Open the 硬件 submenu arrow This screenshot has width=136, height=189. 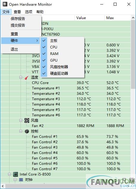tap(37, 41)
